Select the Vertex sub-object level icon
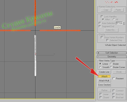127x102 pixels. (x=107, y=2)
